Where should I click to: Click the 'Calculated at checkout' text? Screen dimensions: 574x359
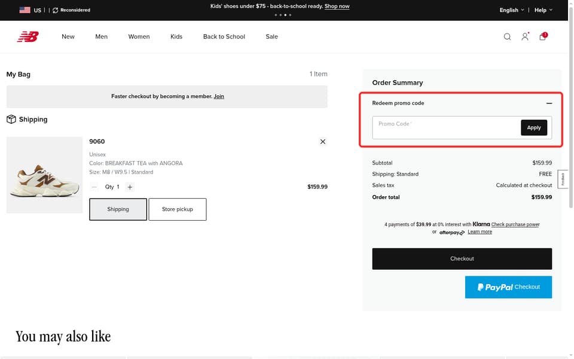pyautogui.click(x=524, y=185)
